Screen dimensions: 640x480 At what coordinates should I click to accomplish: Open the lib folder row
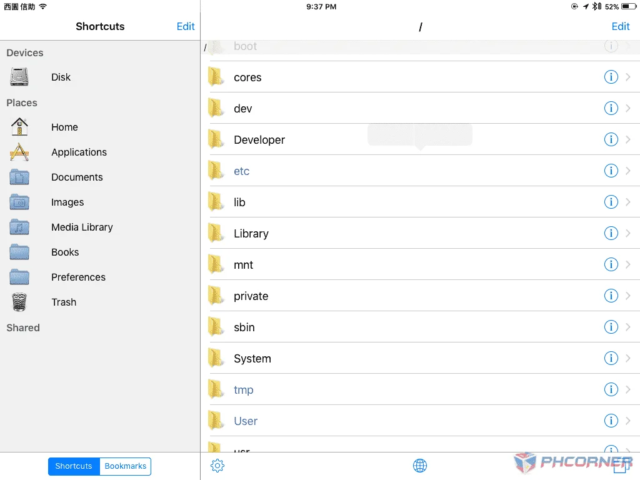tap(421, 202)
